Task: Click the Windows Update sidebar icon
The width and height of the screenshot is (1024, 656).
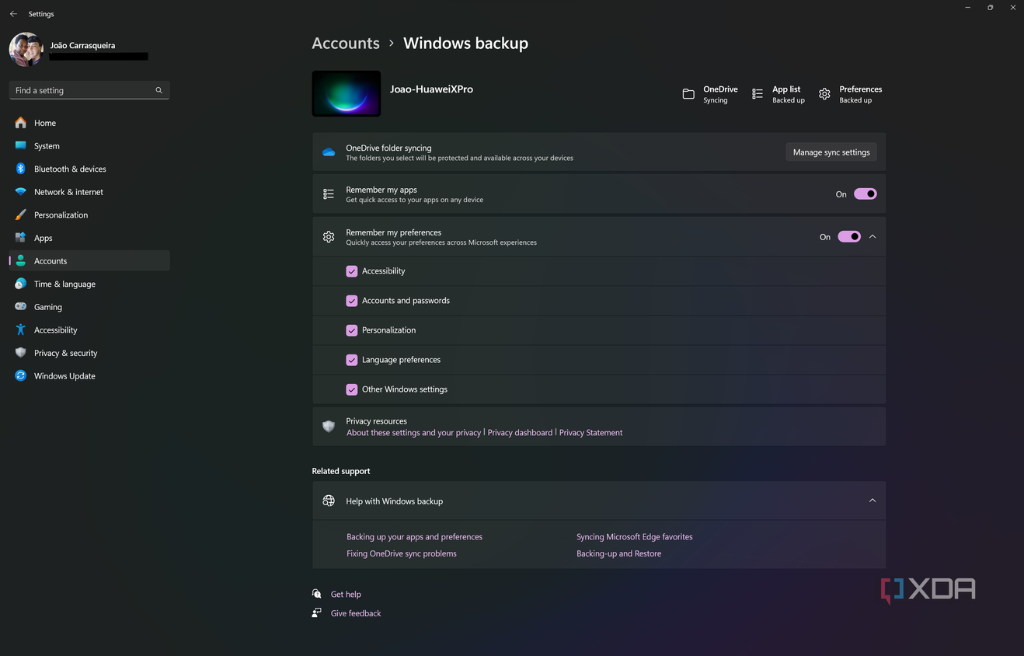Action: 21,376
